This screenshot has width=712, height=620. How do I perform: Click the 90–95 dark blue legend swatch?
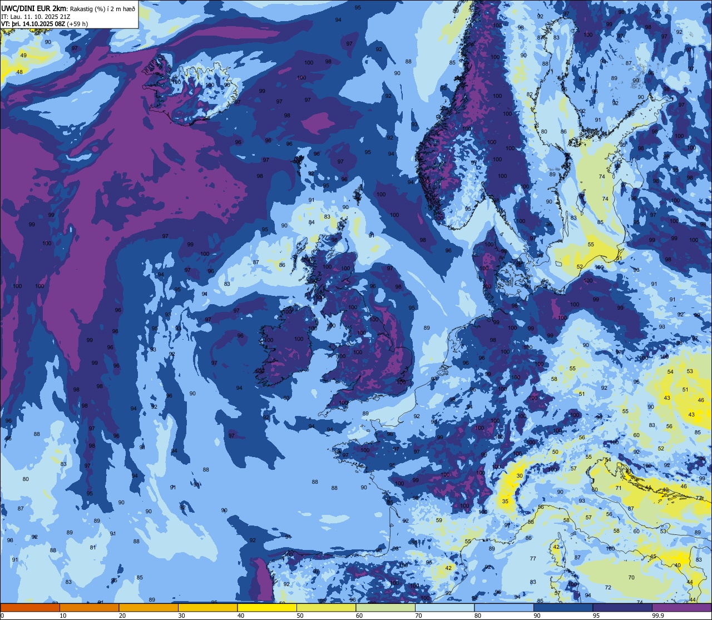563,608
